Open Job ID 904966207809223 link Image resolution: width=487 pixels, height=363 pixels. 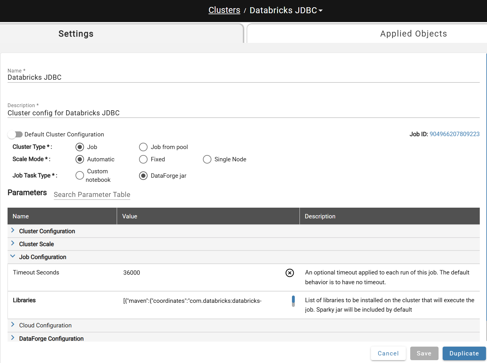point(455,134)
